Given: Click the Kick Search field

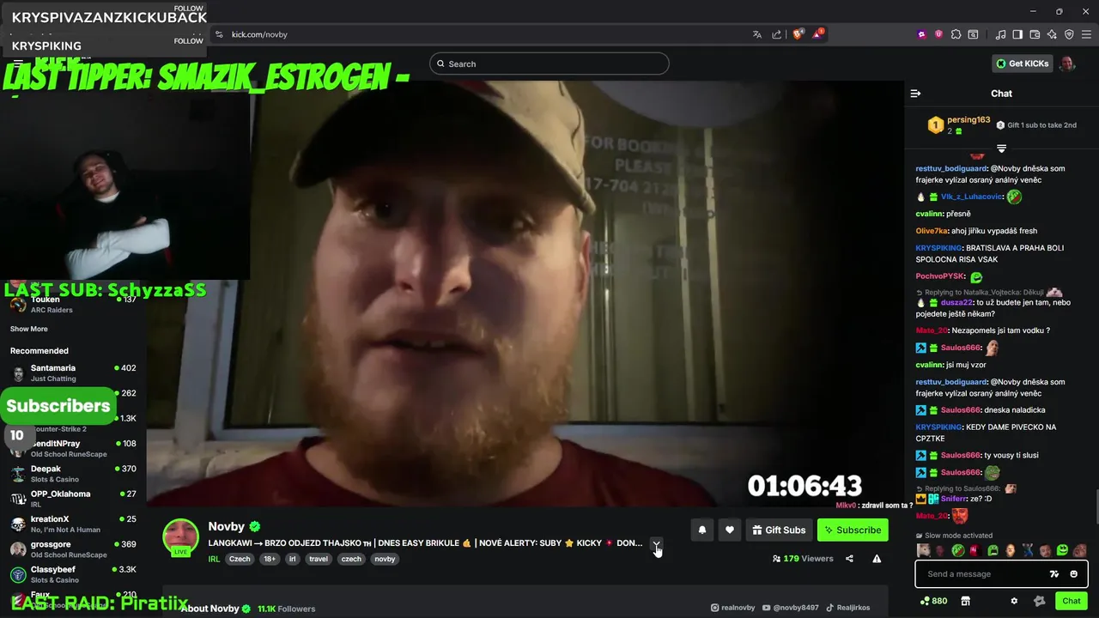Looking at the screenshot, I should click(x=549, y=64).
